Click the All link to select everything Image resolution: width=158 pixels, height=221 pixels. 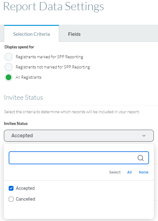(x=130, y=172)
